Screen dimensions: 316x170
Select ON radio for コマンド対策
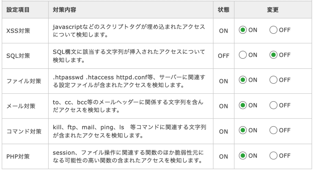click(x=243, y=130)
